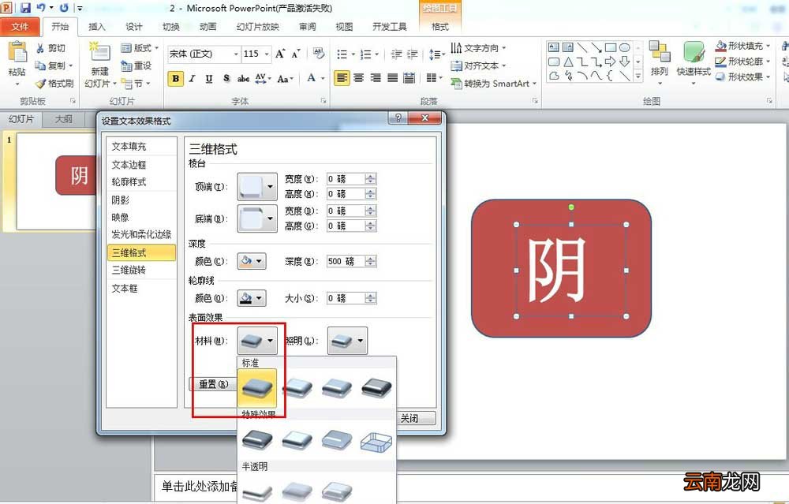789x504 pixels.
Task: Click the Undo icon in quick access toolbar
Action: (x=41, y=8)
